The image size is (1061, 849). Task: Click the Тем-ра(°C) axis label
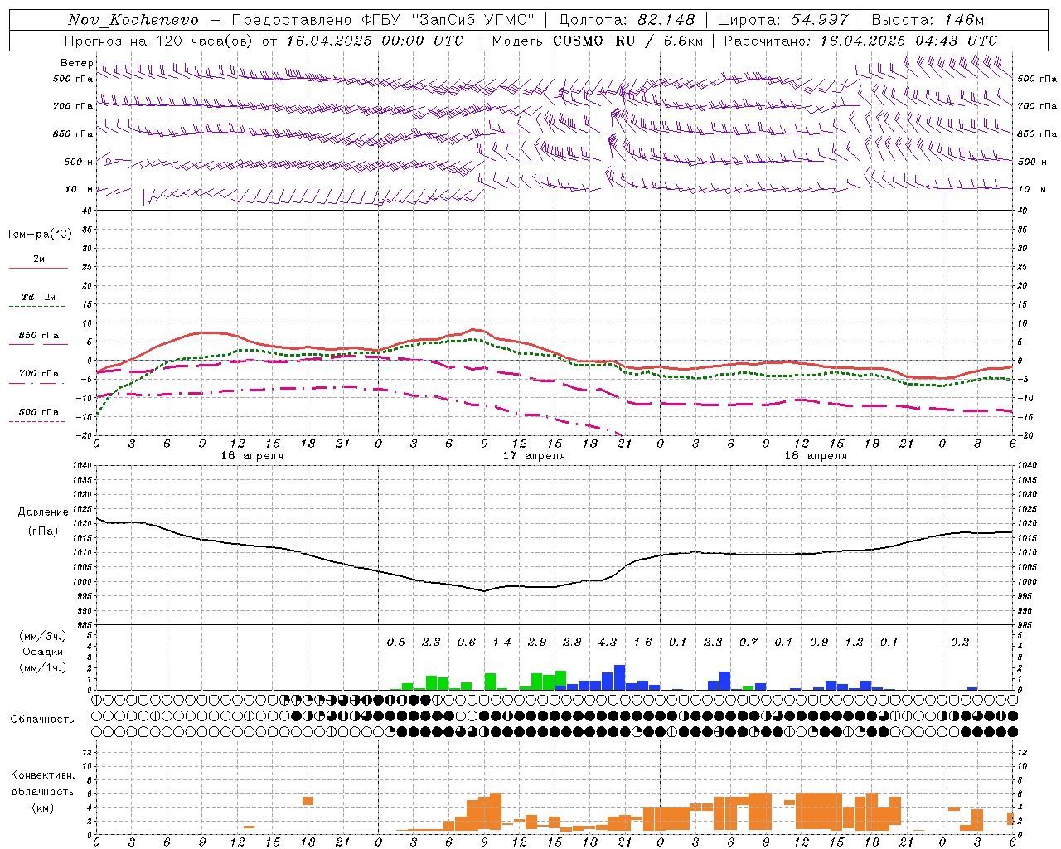[x=39, y=235]
